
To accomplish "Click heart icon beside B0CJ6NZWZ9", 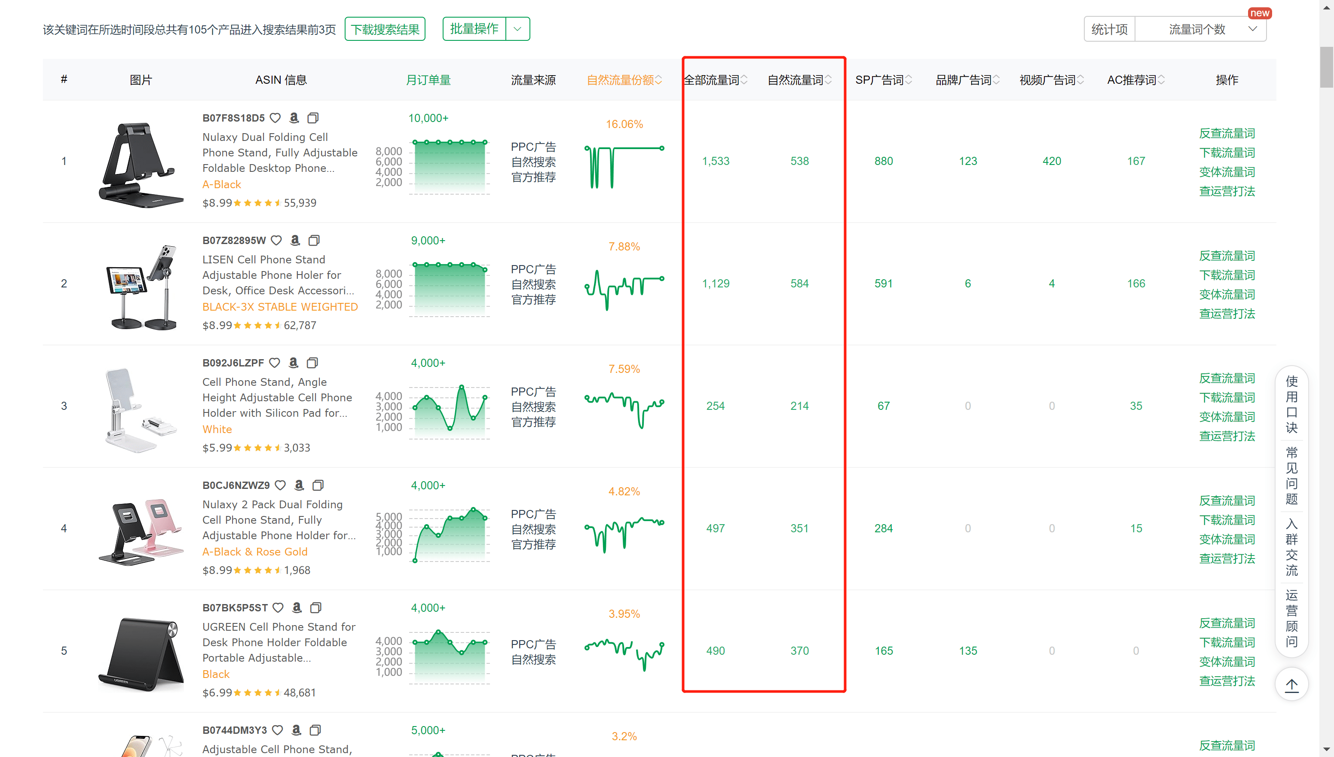I will pyautogui.click(x=280, y=485).
